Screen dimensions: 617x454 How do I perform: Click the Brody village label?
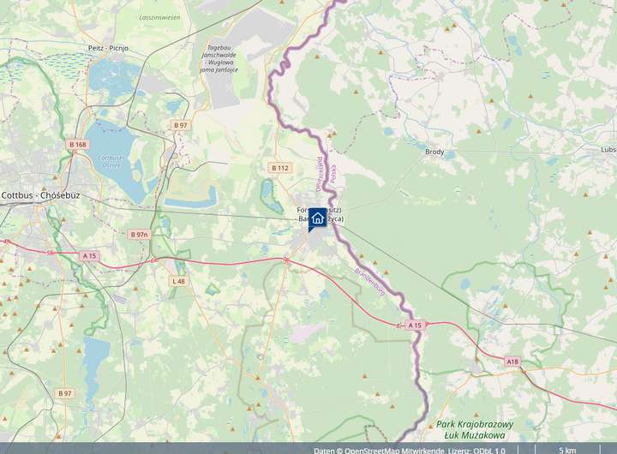(434, 152)
